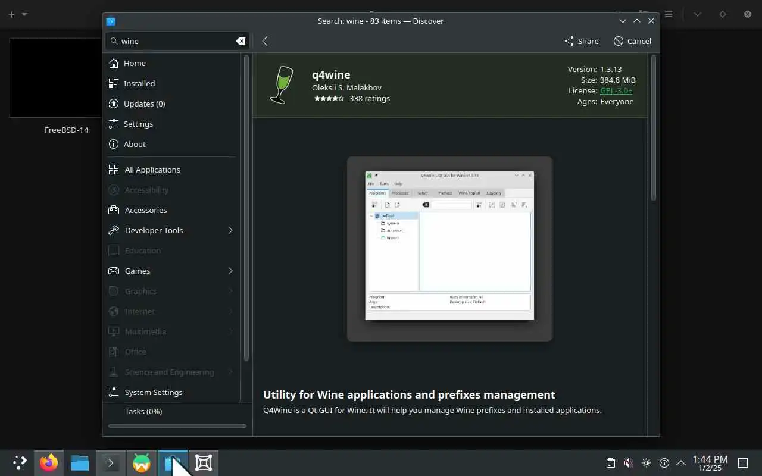Open Updates (0) page
Image resolution: width=762 pixels, height=476 pixels.
click(173, 104)
